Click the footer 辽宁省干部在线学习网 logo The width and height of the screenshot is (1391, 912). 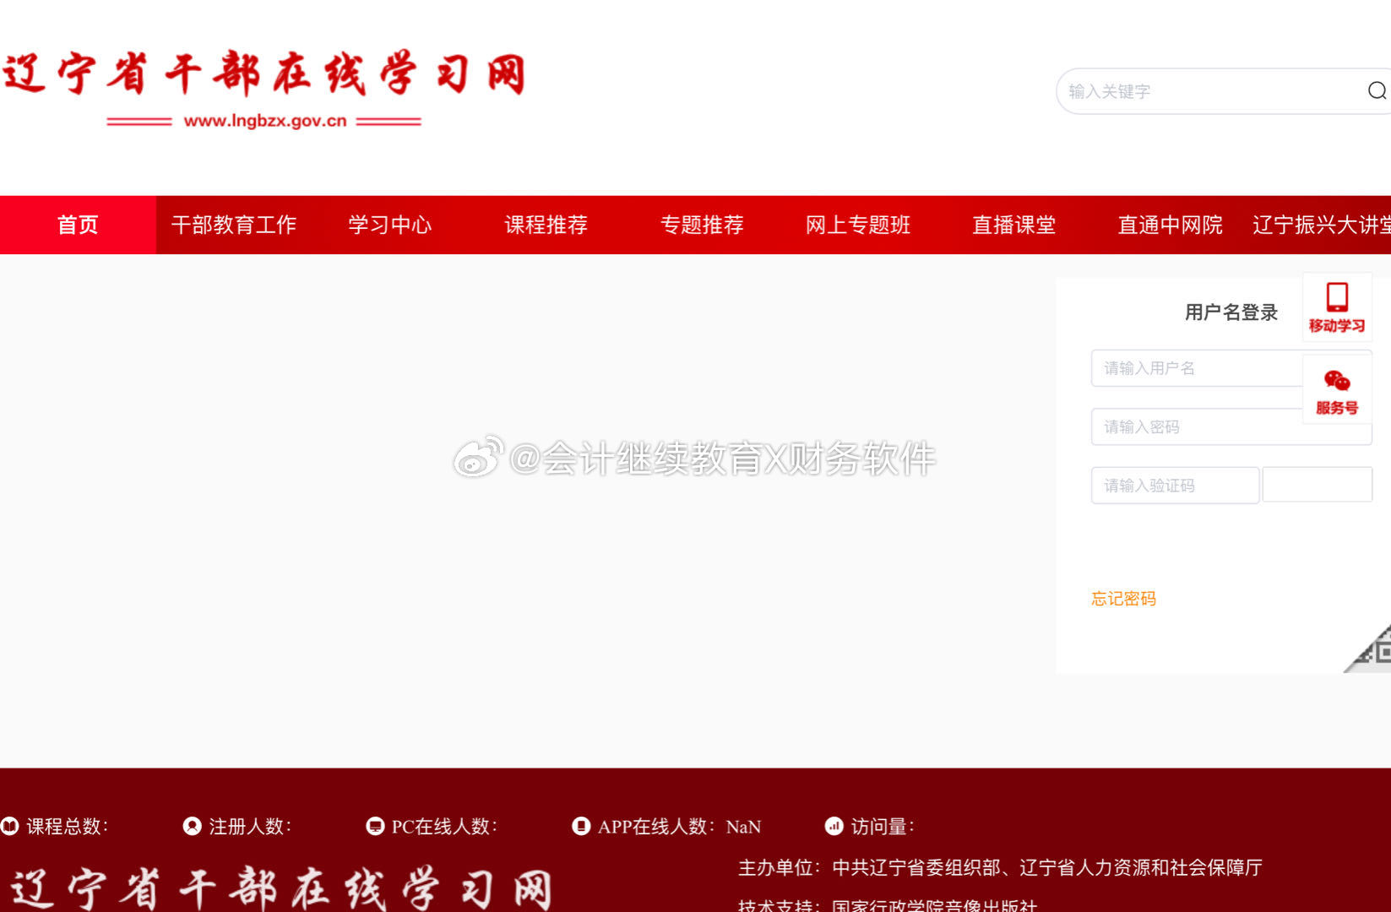281,888
